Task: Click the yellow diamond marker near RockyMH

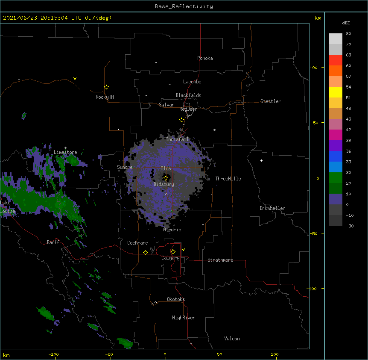Action: tap(106, 87)
